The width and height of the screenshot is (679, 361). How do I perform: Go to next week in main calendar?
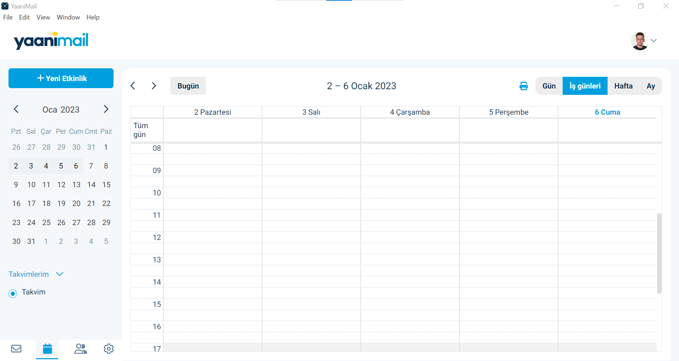[153, 86]
